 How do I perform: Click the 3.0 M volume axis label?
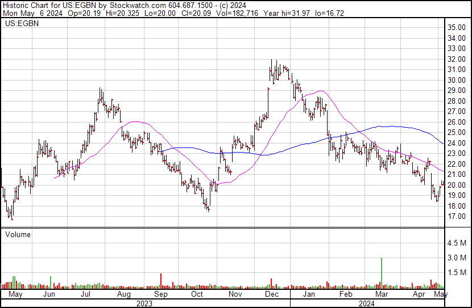[457, 258]
